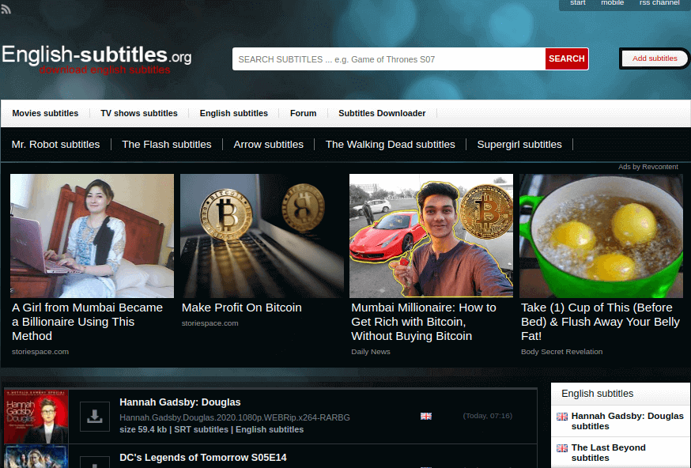Image resolution: width=691 pixels, height=468 pixels.
Task: Click storiespace.com under Make Profit On Bitcoin
Action: [x=210, y=323]
